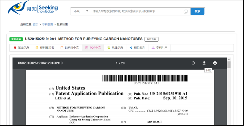
Task: Click PDF filename US020150251910A120150910
Action: 40,63
